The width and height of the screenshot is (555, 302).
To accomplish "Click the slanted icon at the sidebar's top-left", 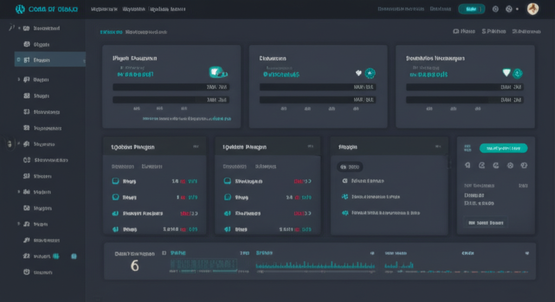I will [11, 28].
